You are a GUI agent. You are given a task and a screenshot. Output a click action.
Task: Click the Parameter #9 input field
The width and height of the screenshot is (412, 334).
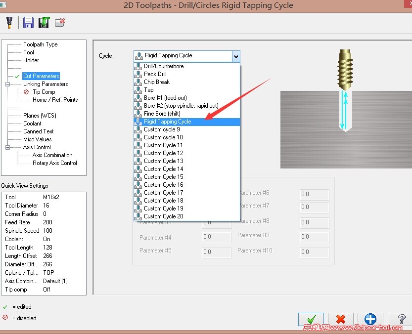point(314,237)
